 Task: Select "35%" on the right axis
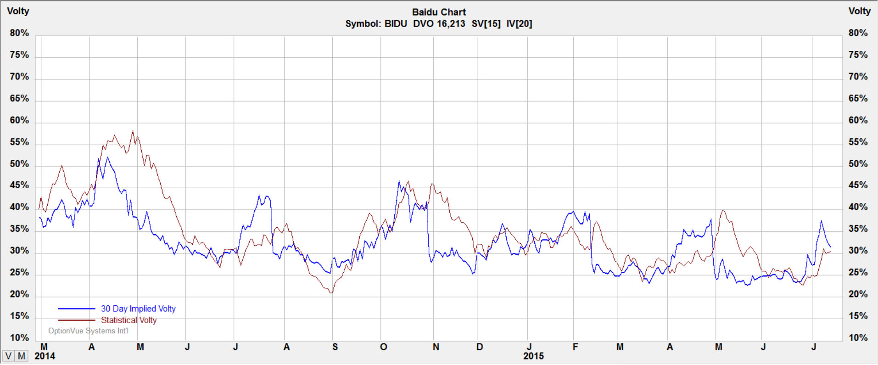pos(858,229)
